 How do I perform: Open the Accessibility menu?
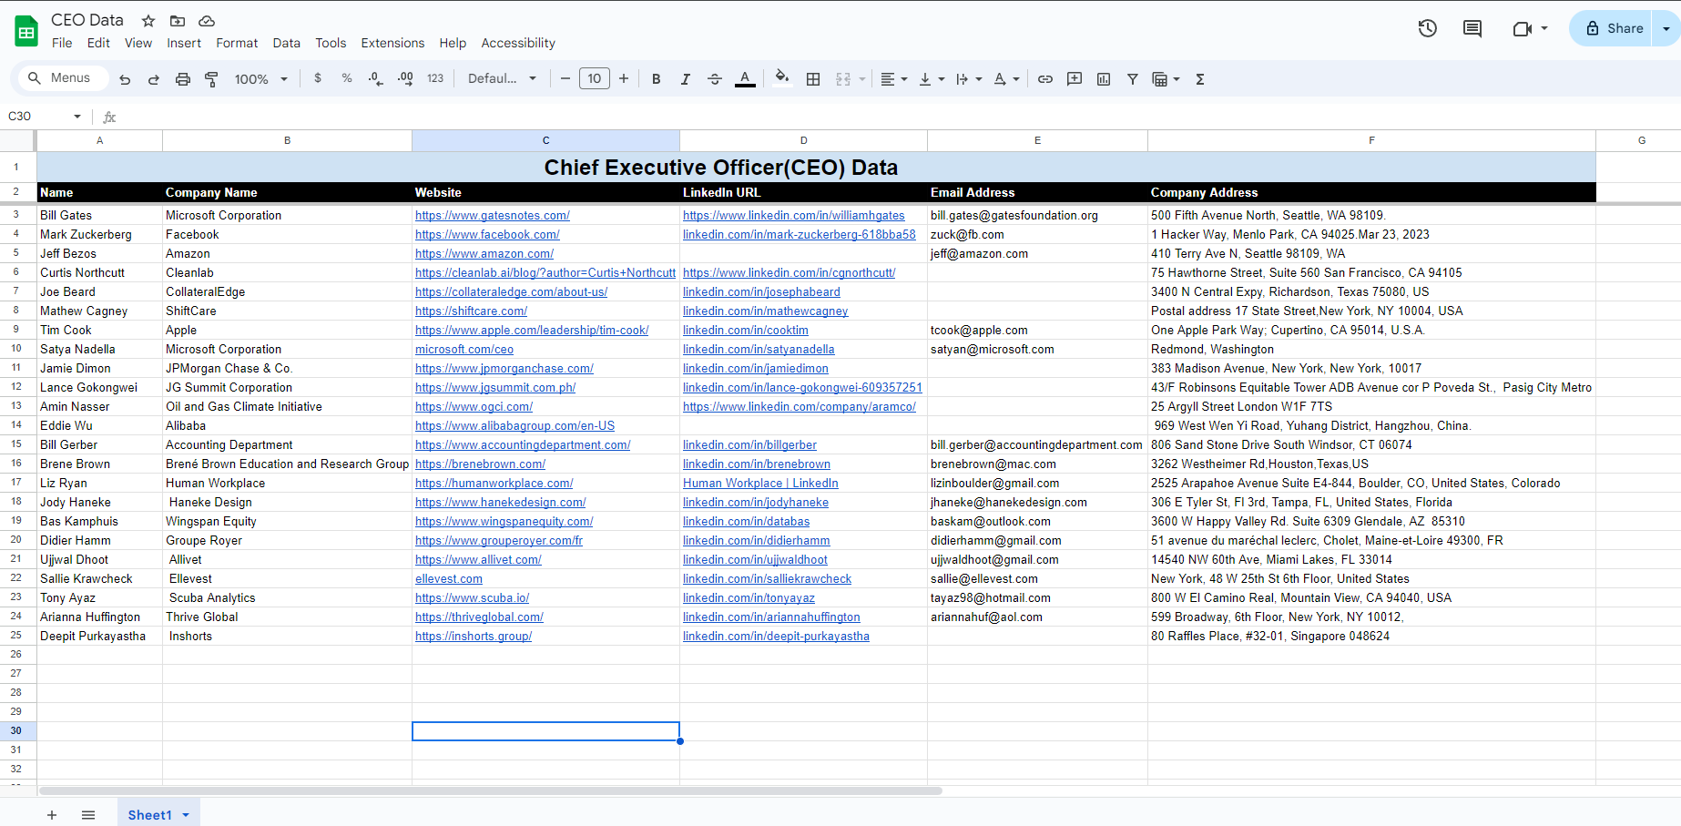click(518, 43)
